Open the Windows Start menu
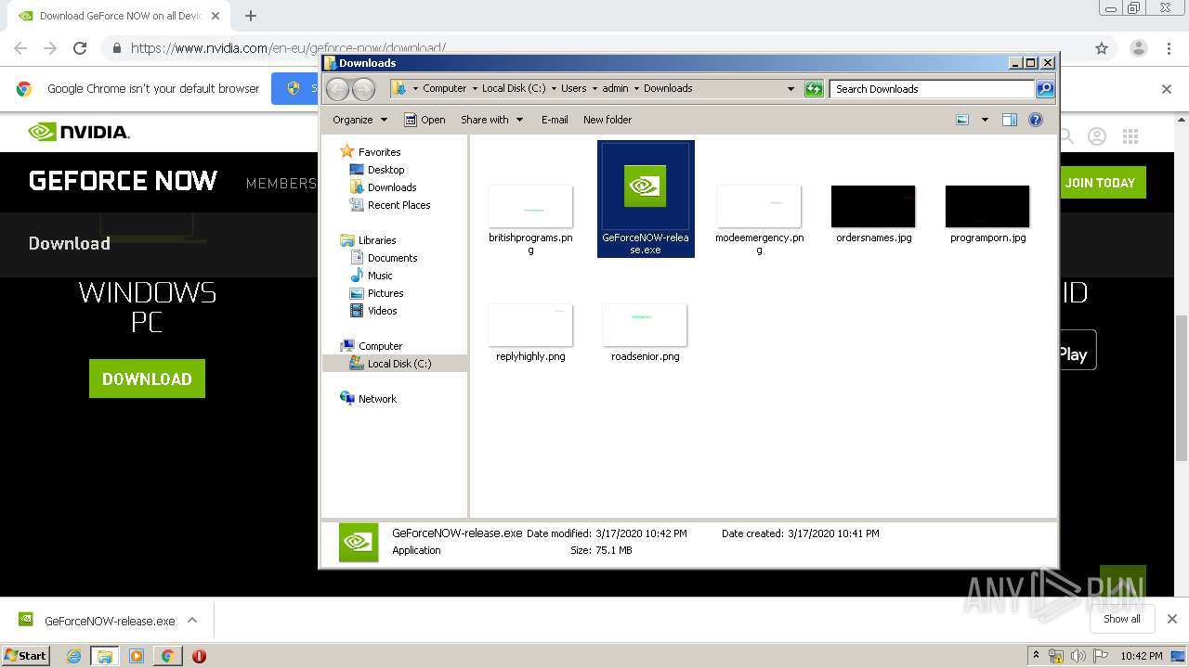 [25, 655]
